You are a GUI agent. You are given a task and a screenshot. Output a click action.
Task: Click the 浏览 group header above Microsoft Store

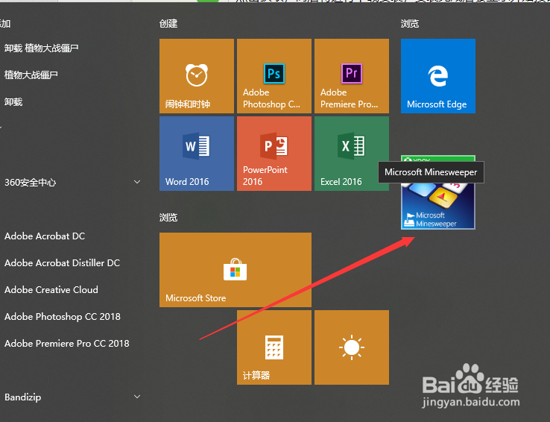pos(168,218)
